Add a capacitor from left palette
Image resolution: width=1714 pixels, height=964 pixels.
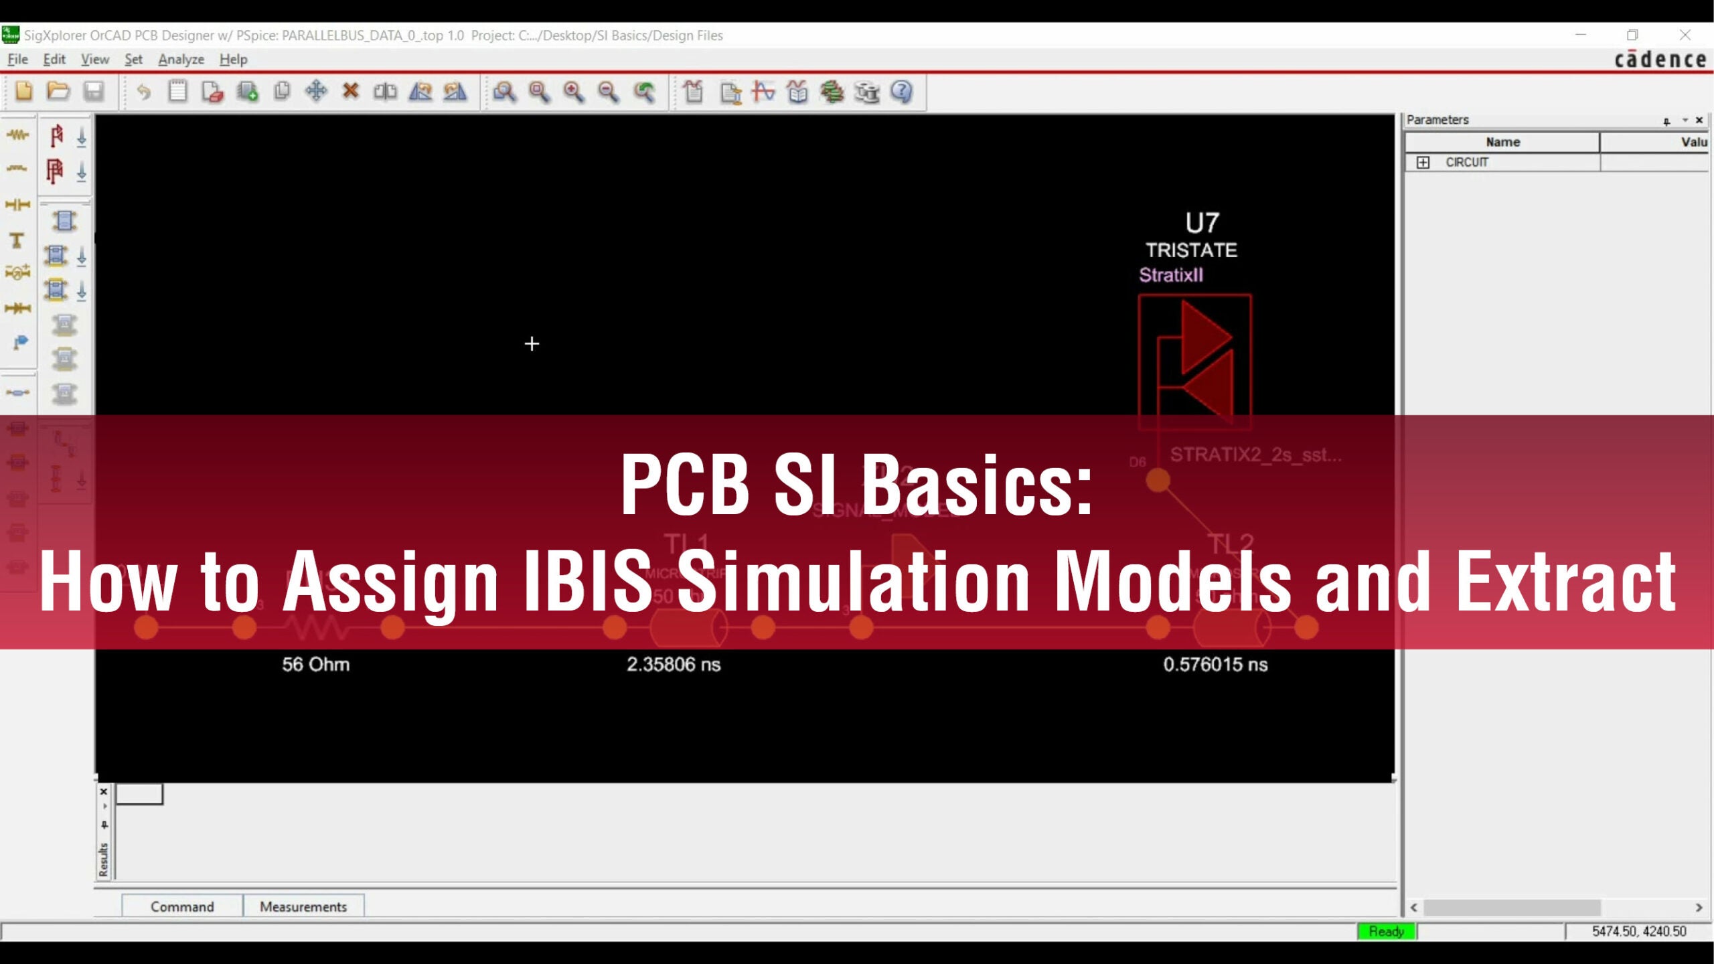[x=17, y=204]
